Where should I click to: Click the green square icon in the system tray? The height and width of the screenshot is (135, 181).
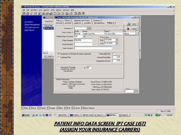click(x=157, y=115)
